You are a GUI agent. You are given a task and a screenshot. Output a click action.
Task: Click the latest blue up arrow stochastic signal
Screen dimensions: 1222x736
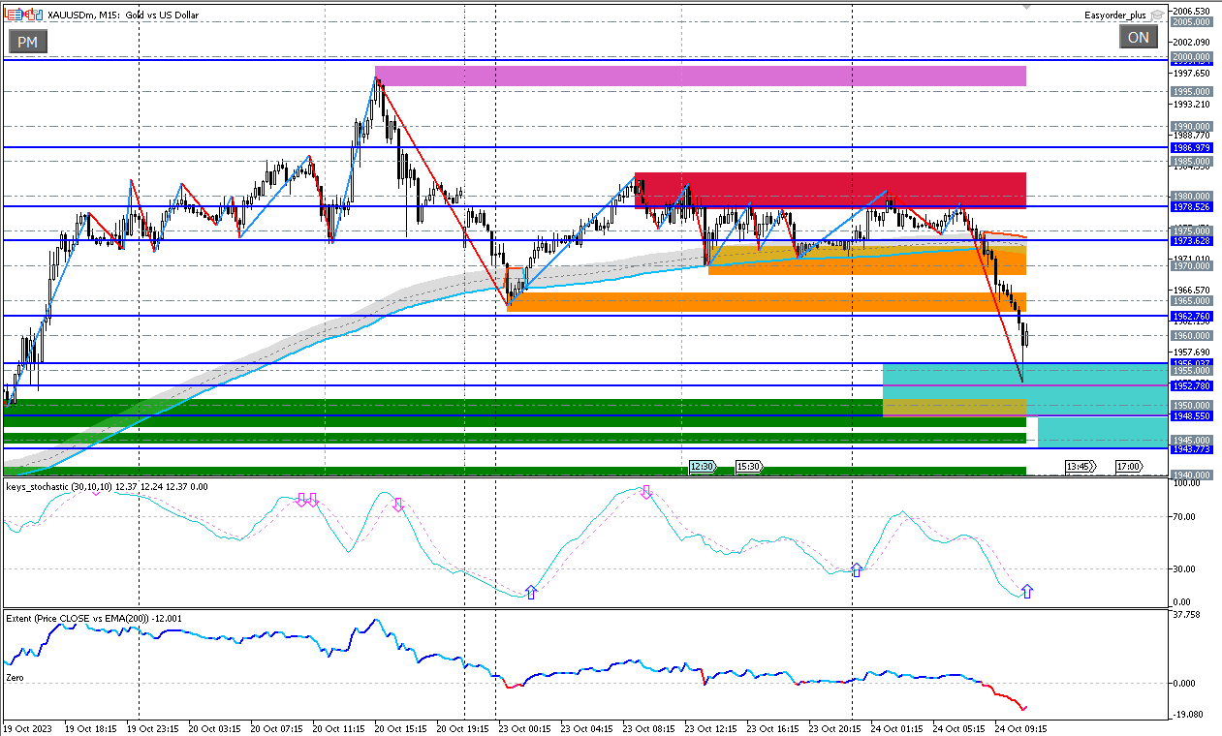(1027, 591)
